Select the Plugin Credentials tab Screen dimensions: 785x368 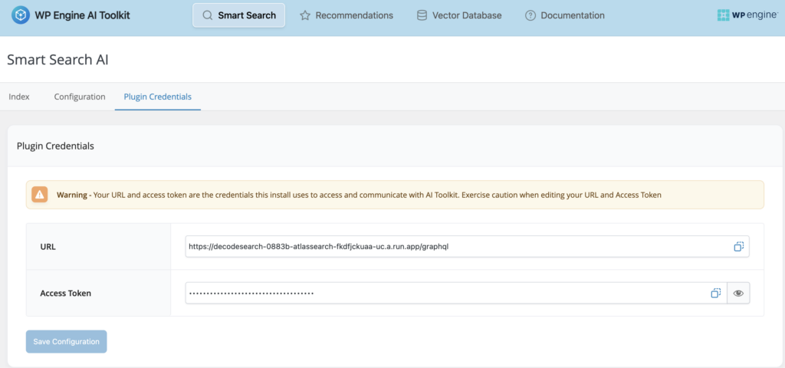tap(158, 97)
